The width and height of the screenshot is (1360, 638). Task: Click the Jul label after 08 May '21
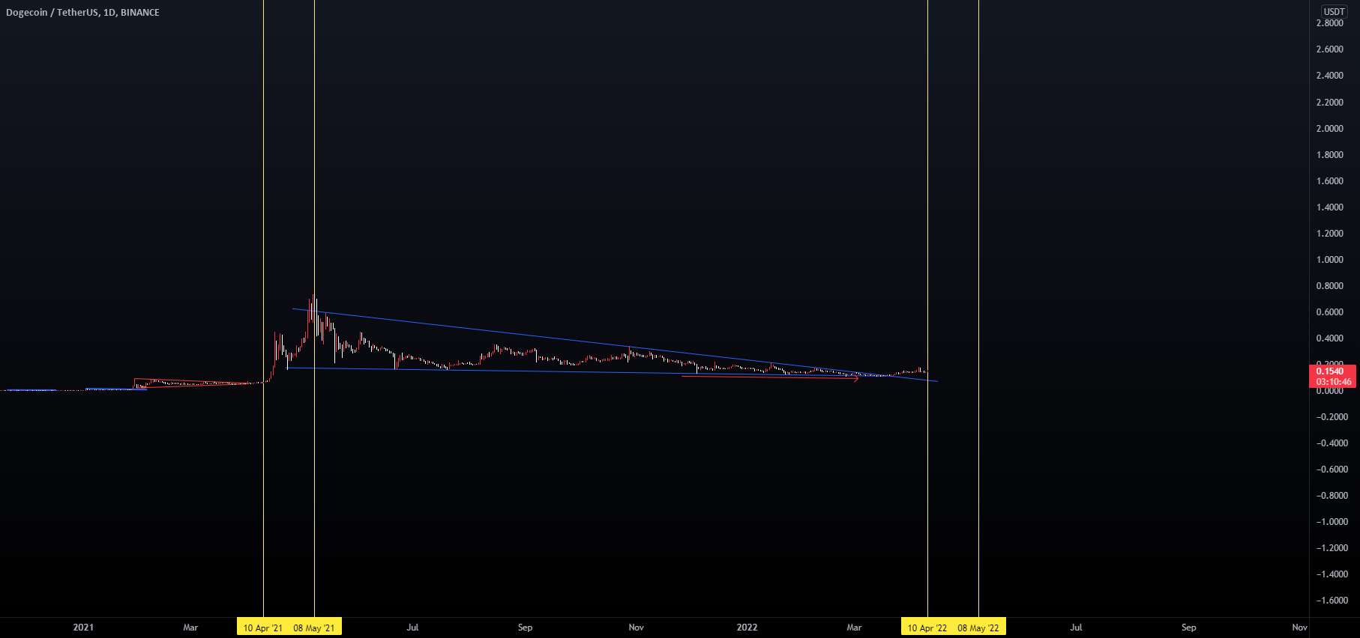[x=412, y=628]
